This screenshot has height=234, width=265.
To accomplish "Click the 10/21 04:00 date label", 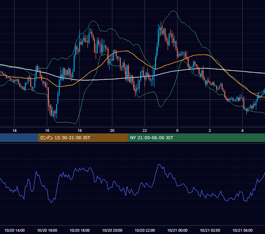I will point(242,230).
